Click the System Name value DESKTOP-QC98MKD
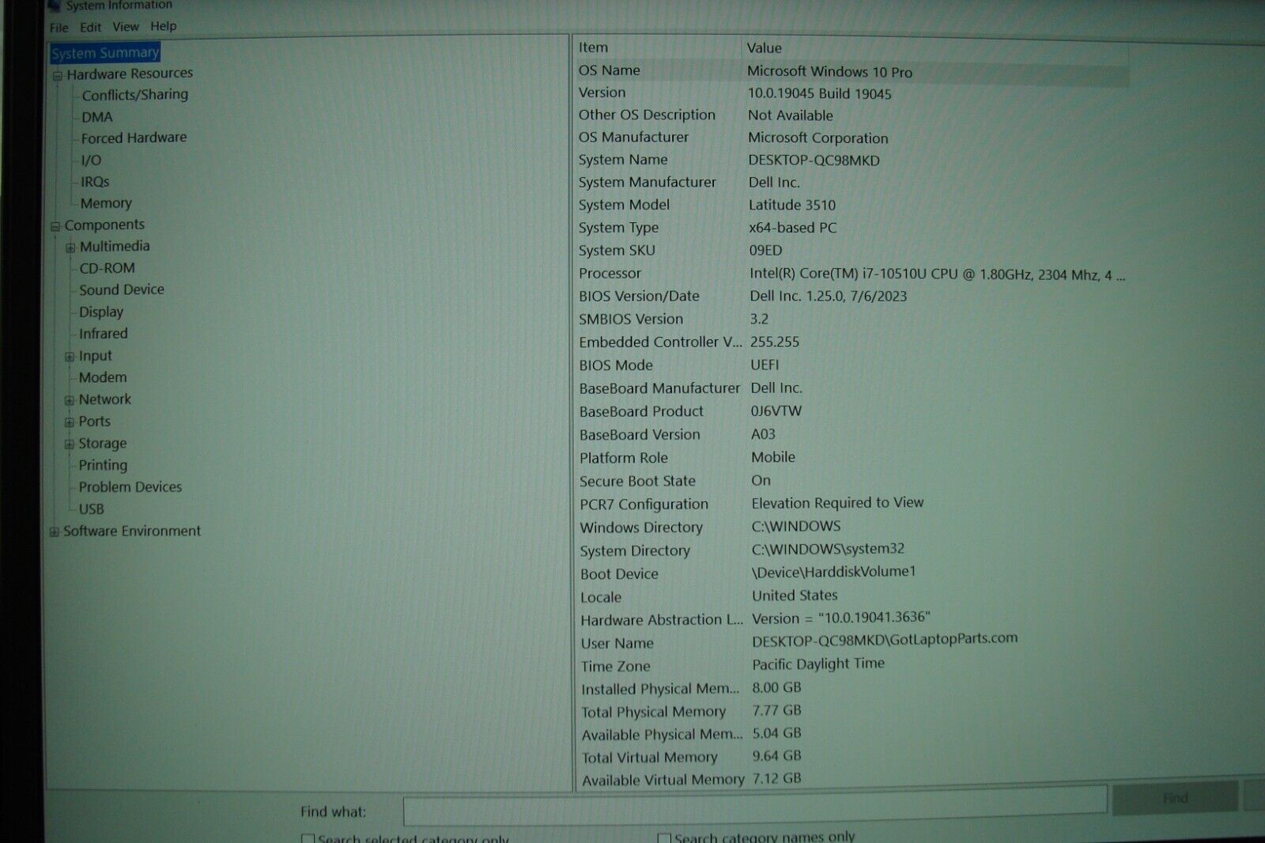Viewport: 1265px width, 843px height. pos(814,161)
